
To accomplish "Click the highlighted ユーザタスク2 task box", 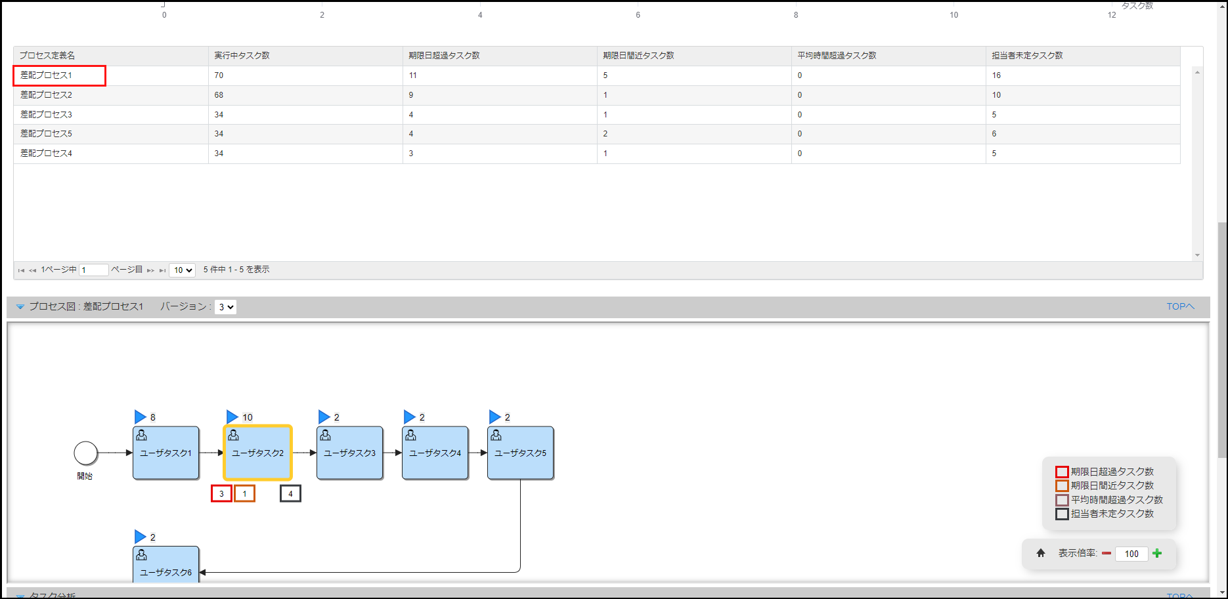I will pos(258,453).
